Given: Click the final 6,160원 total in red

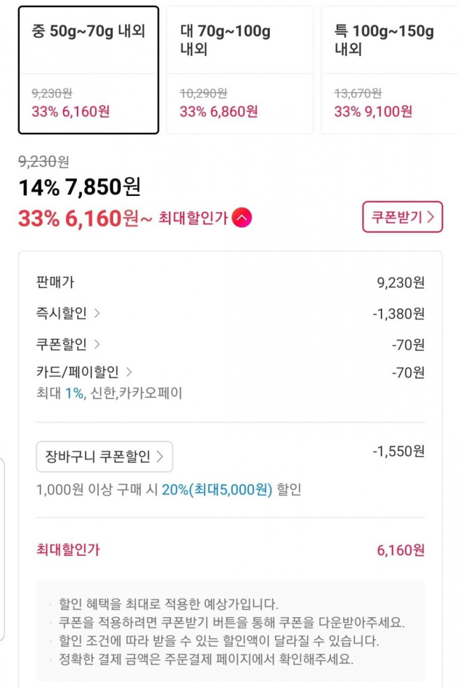Looking at the screenshot, I should pos(400,550).
